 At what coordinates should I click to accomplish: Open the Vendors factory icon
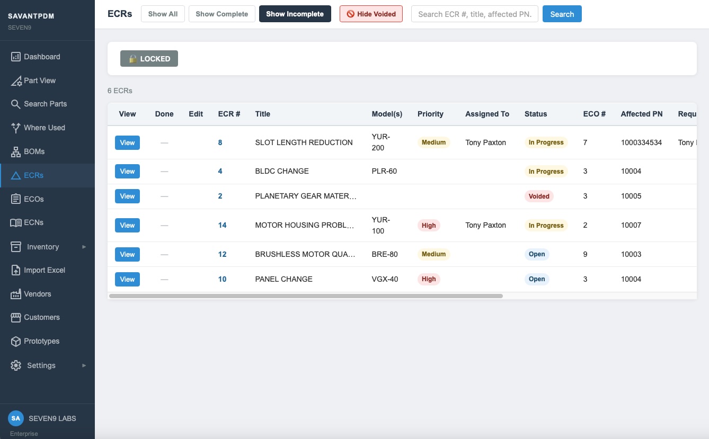pyautogui.click(x=16, y=294)
